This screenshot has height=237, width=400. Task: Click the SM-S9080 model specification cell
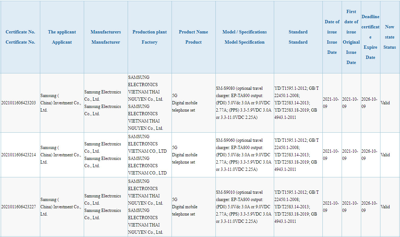tap(245, 103)
